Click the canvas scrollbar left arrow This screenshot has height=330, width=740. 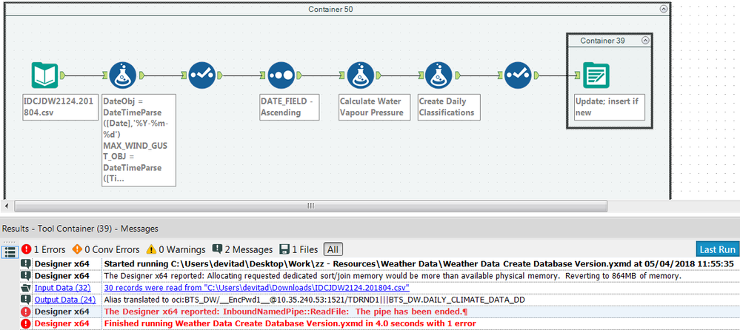click(6, 206)
